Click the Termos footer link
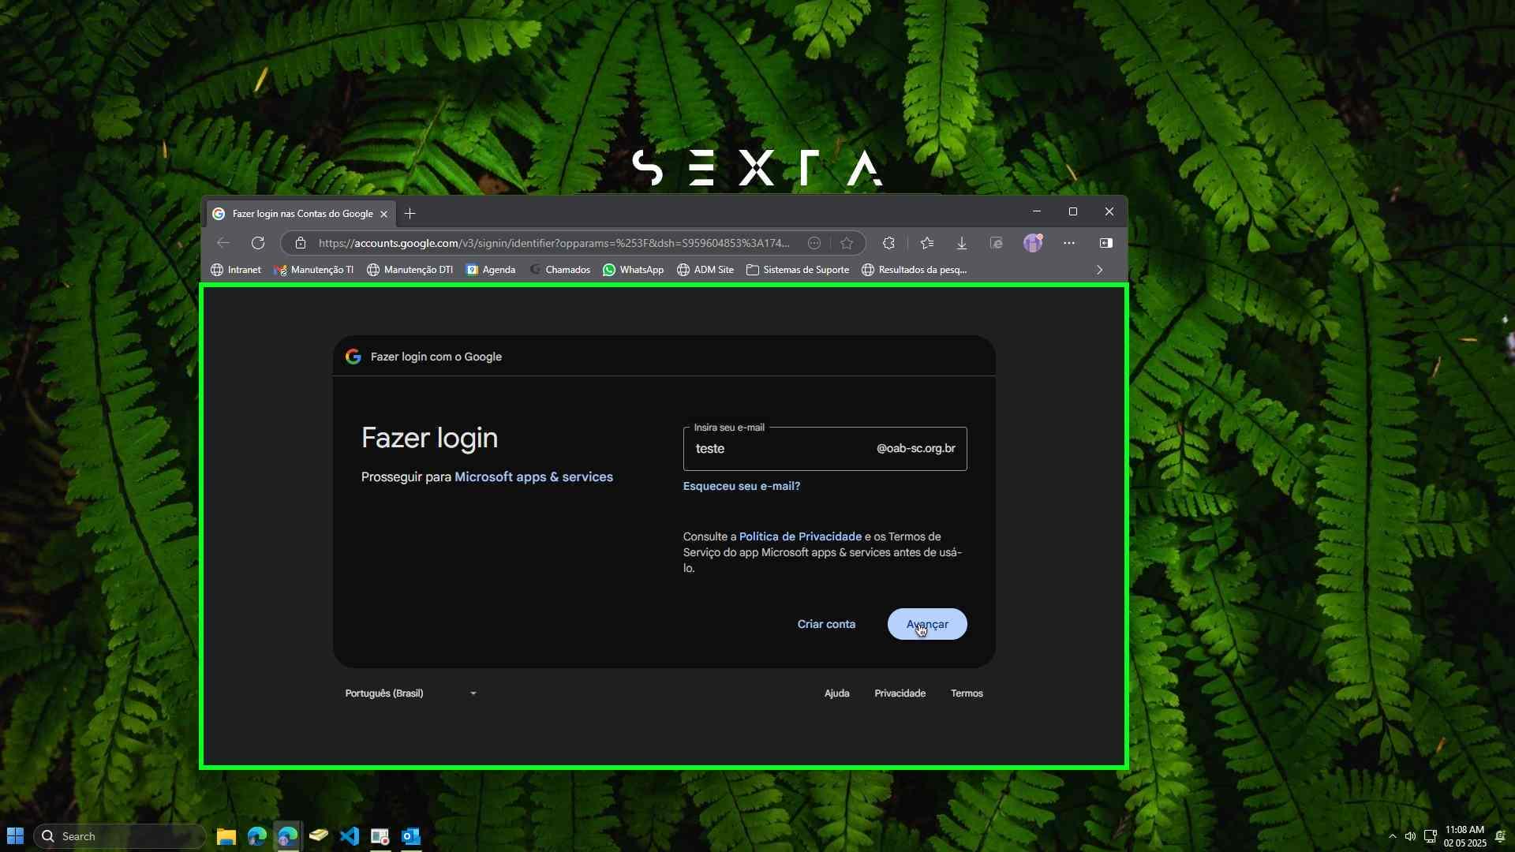 pos(967,693)
